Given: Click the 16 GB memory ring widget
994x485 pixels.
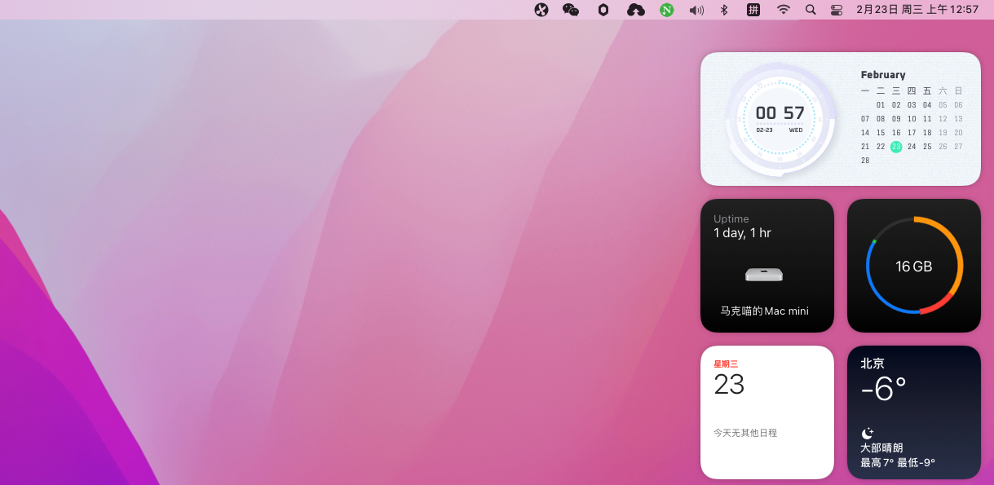Looking at the screenshot, I should (x=914, y=266).
